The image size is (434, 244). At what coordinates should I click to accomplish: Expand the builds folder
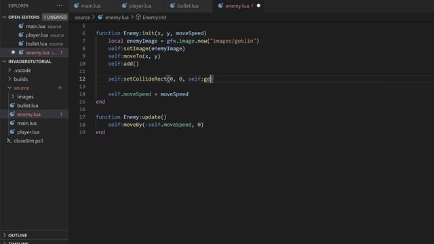[9, 79]
